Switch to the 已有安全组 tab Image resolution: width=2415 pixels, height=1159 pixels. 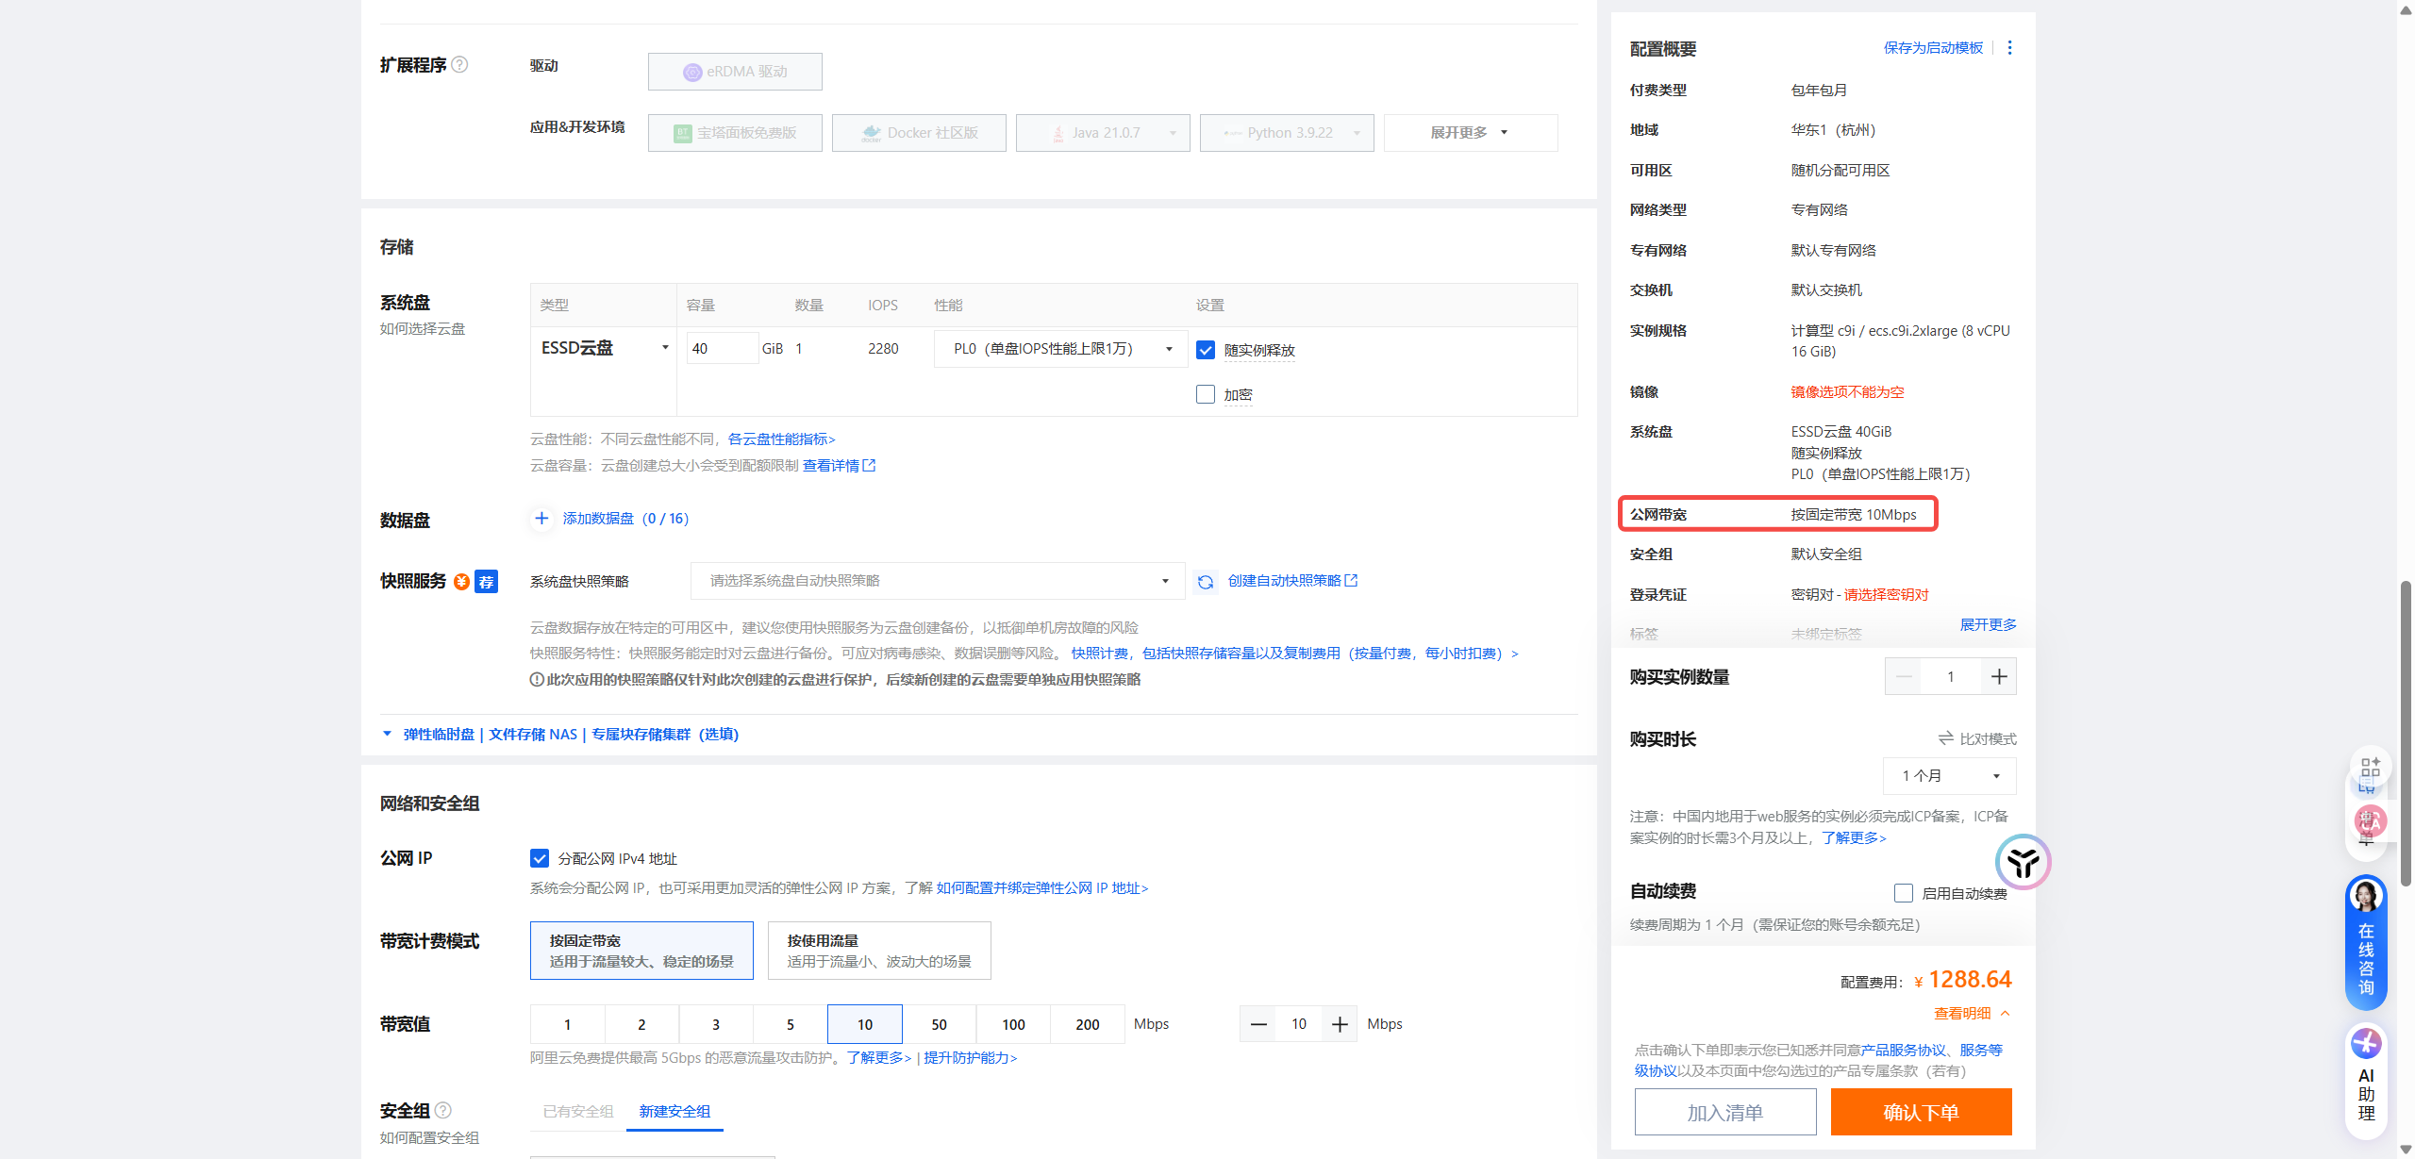(x=577, y=1111)
